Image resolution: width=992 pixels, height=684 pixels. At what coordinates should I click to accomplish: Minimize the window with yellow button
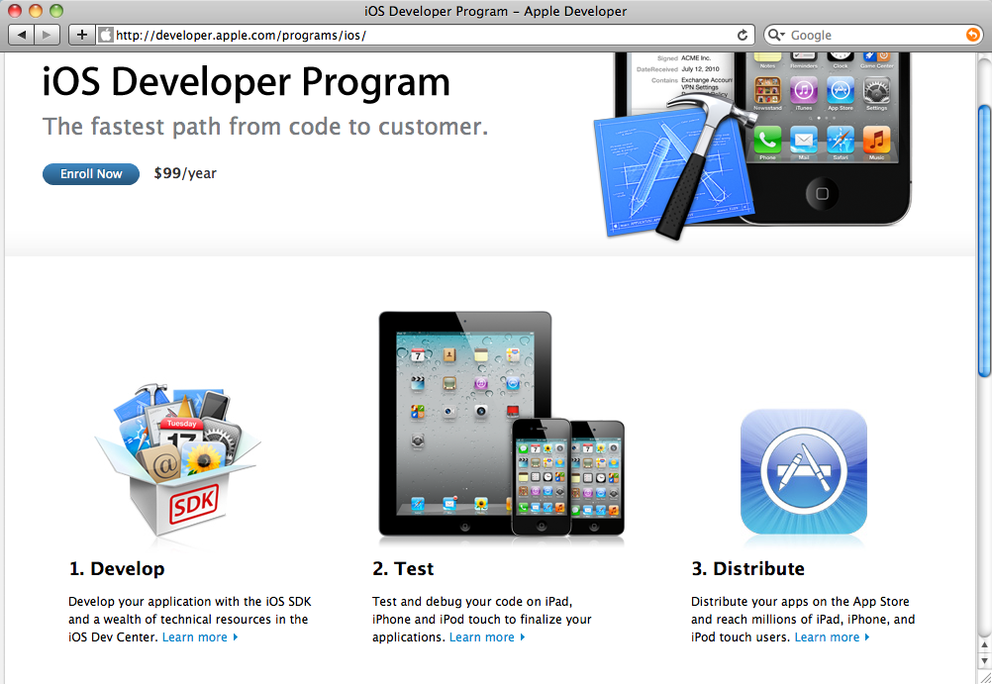(36, 11)
